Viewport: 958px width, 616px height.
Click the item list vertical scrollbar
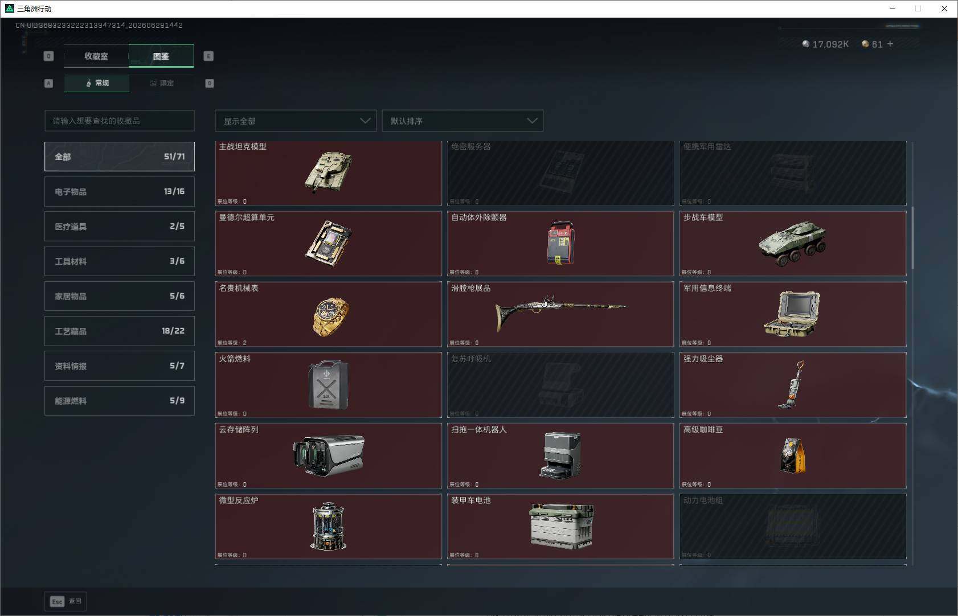tap(912, 237)
